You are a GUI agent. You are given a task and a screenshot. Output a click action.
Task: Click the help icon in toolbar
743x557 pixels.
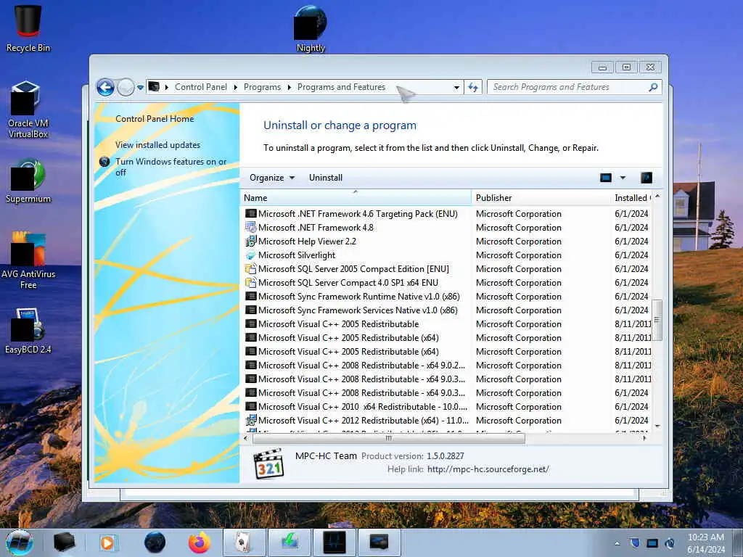646,178
